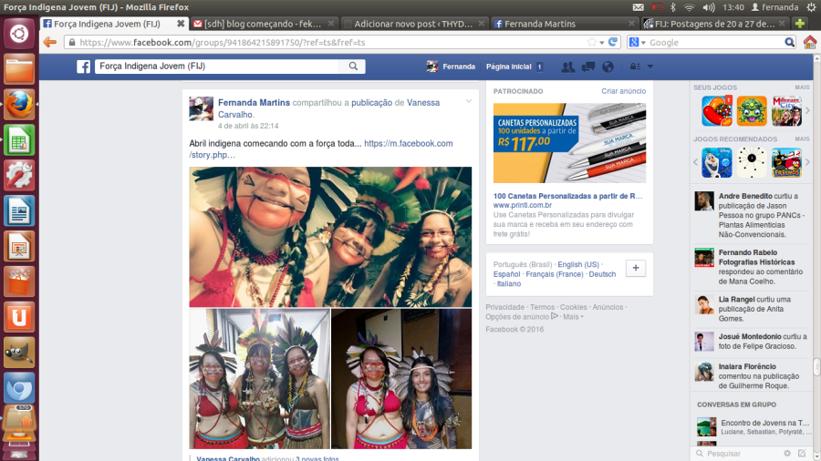Switch to Adicionar novo post tab
This screenshot has height=461, width=821.
413,24
